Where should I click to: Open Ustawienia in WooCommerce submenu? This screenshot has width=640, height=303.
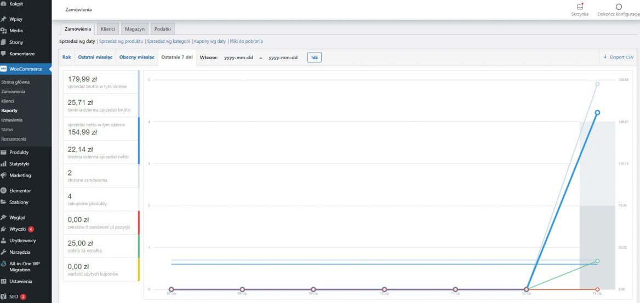point(12,120)
